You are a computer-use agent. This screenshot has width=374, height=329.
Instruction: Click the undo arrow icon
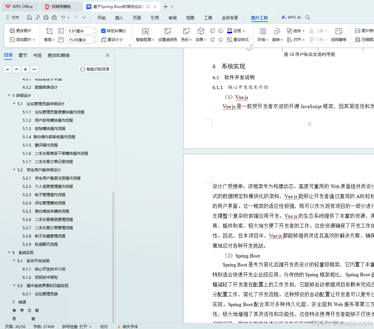click(63, 17)
